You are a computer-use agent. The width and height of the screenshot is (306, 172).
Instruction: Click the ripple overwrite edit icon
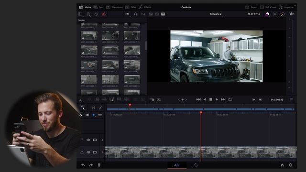click(x=104, y=99)
